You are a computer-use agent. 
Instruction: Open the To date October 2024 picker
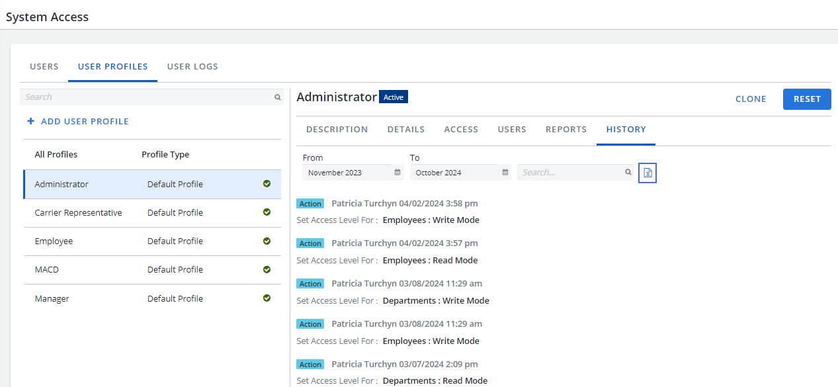point(455,173)
